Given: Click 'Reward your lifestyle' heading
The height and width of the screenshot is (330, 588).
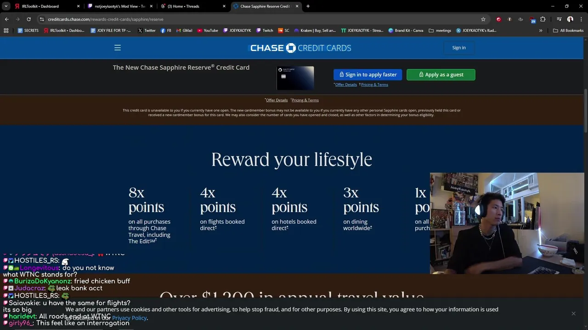Looking at the screenshot, I should click(292, 159).
